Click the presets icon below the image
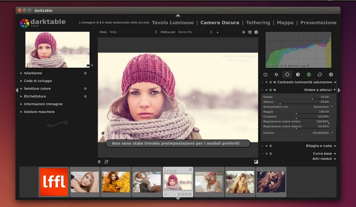Image resolution: width=356 pixels, height=207 pixels. [x=99, y=162]
